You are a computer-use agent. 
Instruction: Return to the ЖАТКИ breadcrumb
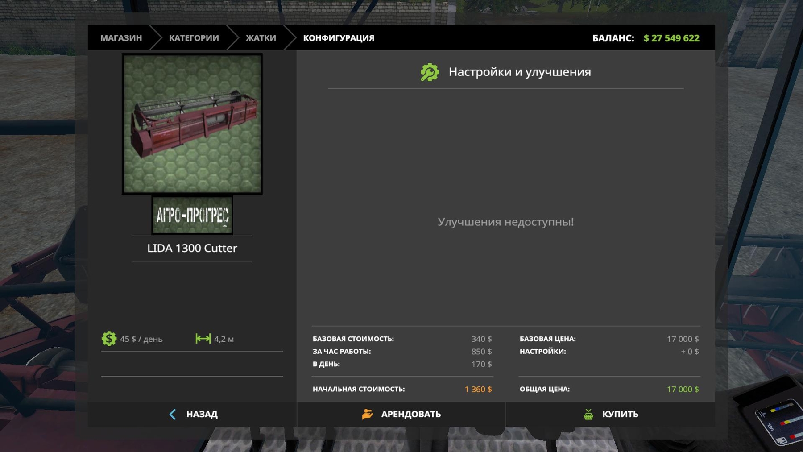(x=261, y=38)
